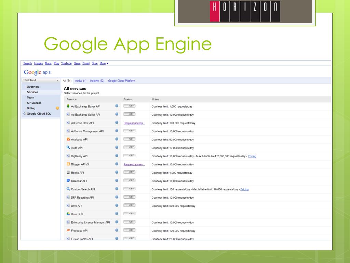Click the Blogger API v3 icon
This screenshot has height=263, width=350.
click(x=68, y=164)
